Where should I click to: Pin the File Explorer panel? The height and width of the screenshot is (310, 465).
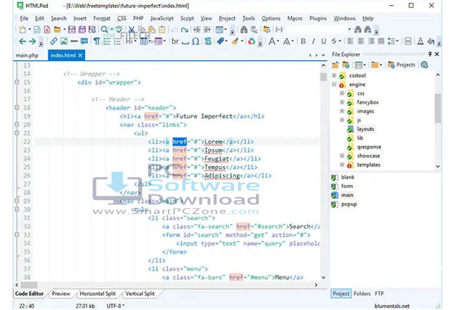(x=429, y=54)
